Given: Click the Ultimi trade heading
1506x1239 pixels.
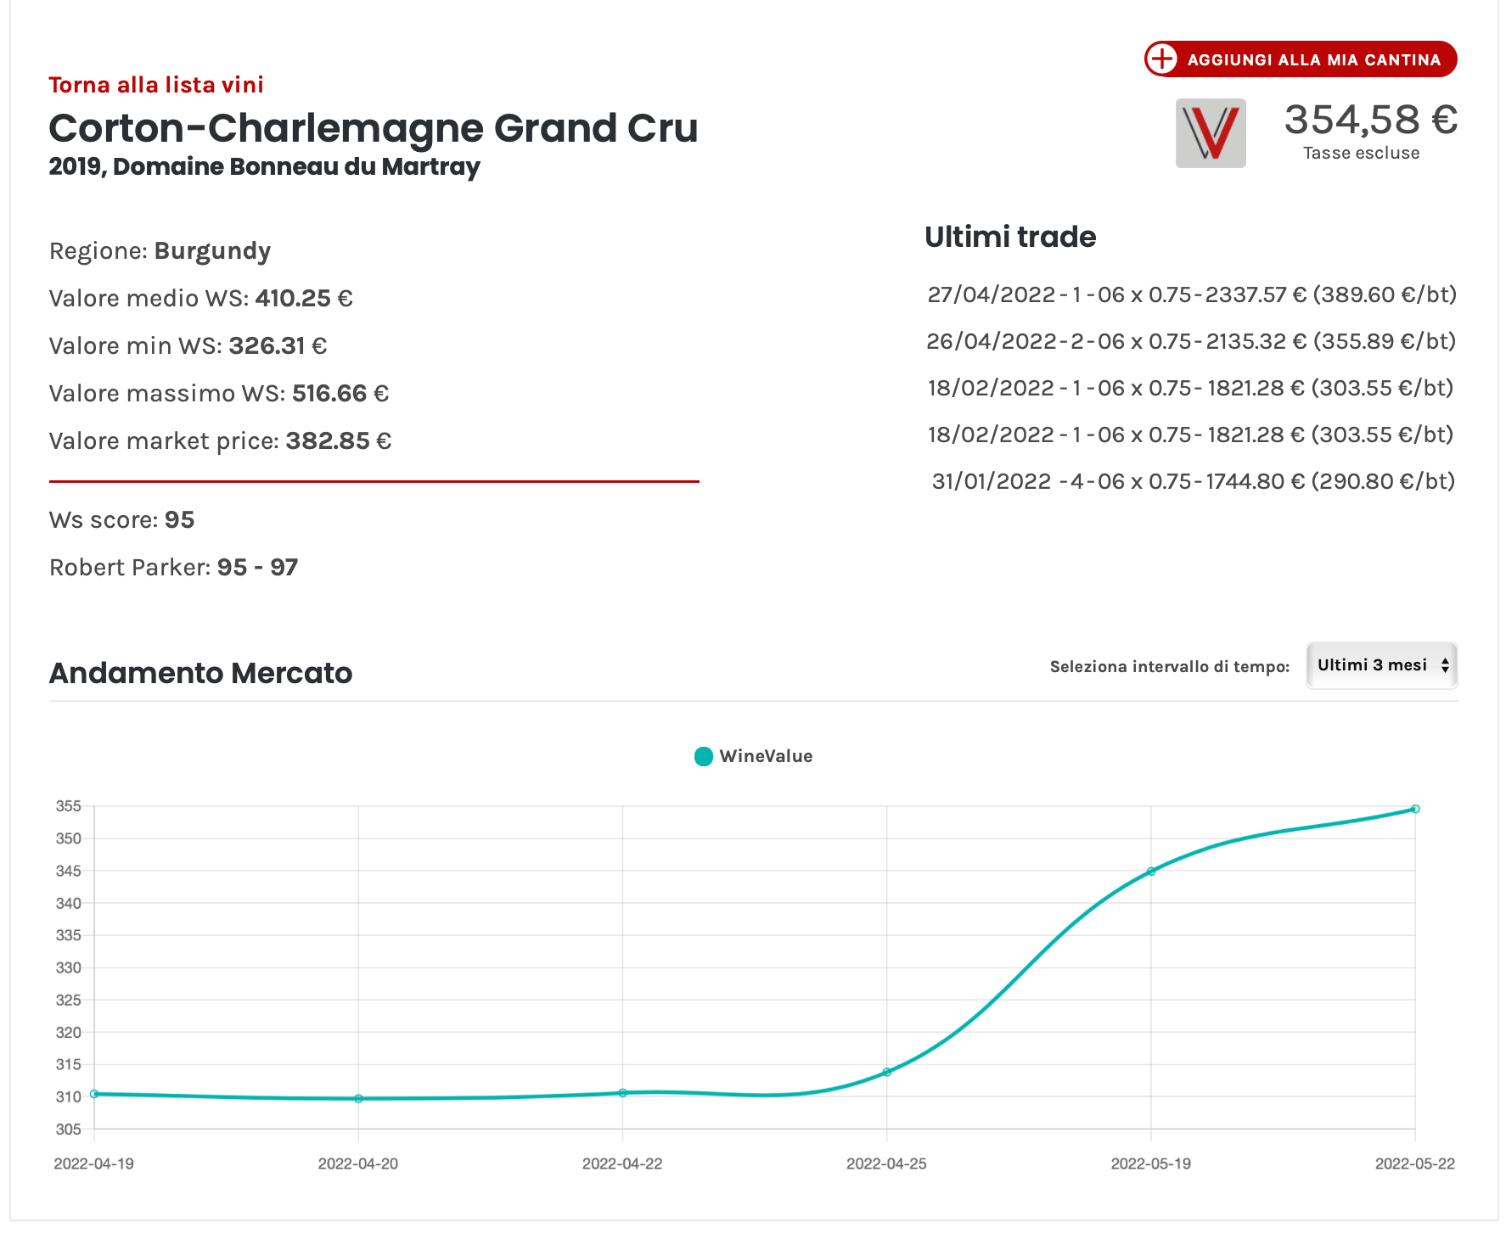Looking at the screenshot, I should (x=1010, y=237).
